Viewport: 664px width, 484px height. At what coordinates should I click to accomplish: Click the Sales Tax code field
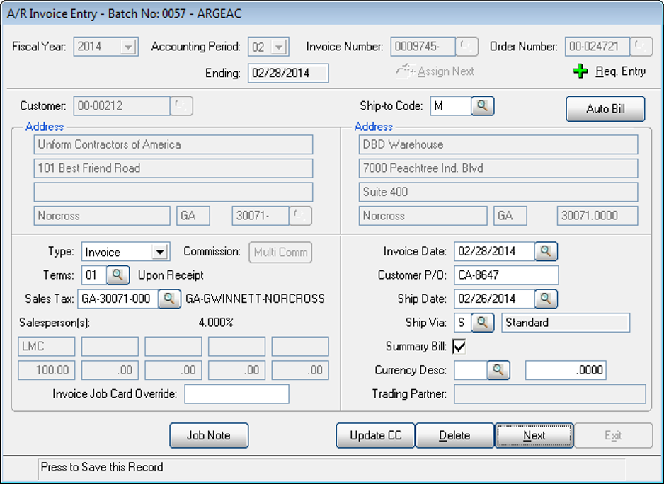118,299
